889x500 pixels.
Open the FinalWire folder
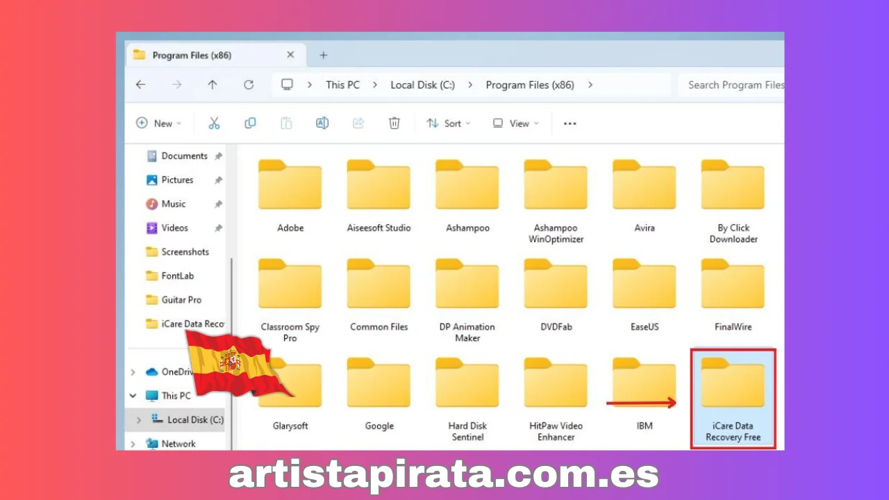click(733, 295)
